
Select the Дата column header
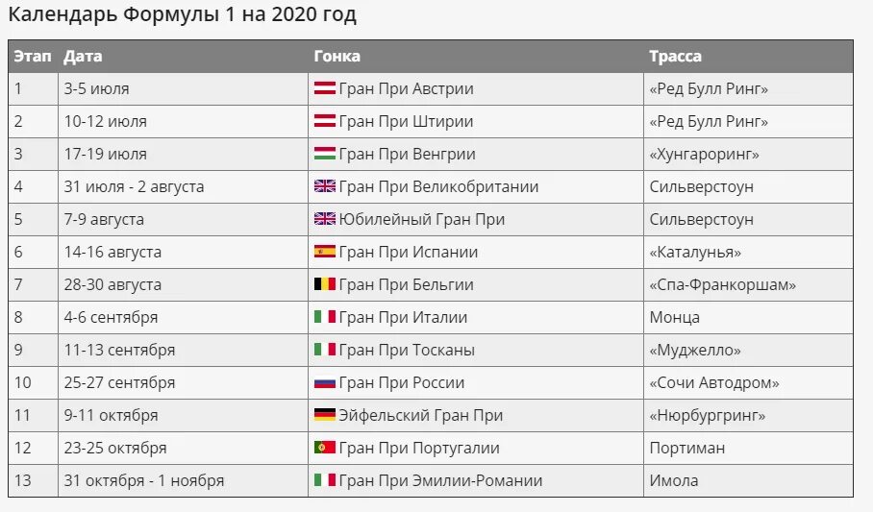pos(83,57)
